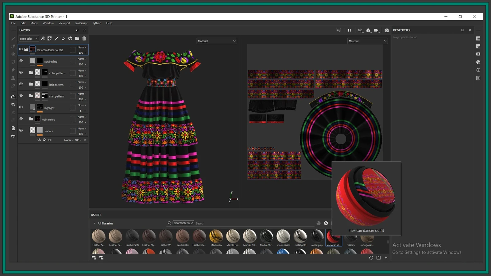
Task: Pause the viewport rendering
Action: pos(349,30)
